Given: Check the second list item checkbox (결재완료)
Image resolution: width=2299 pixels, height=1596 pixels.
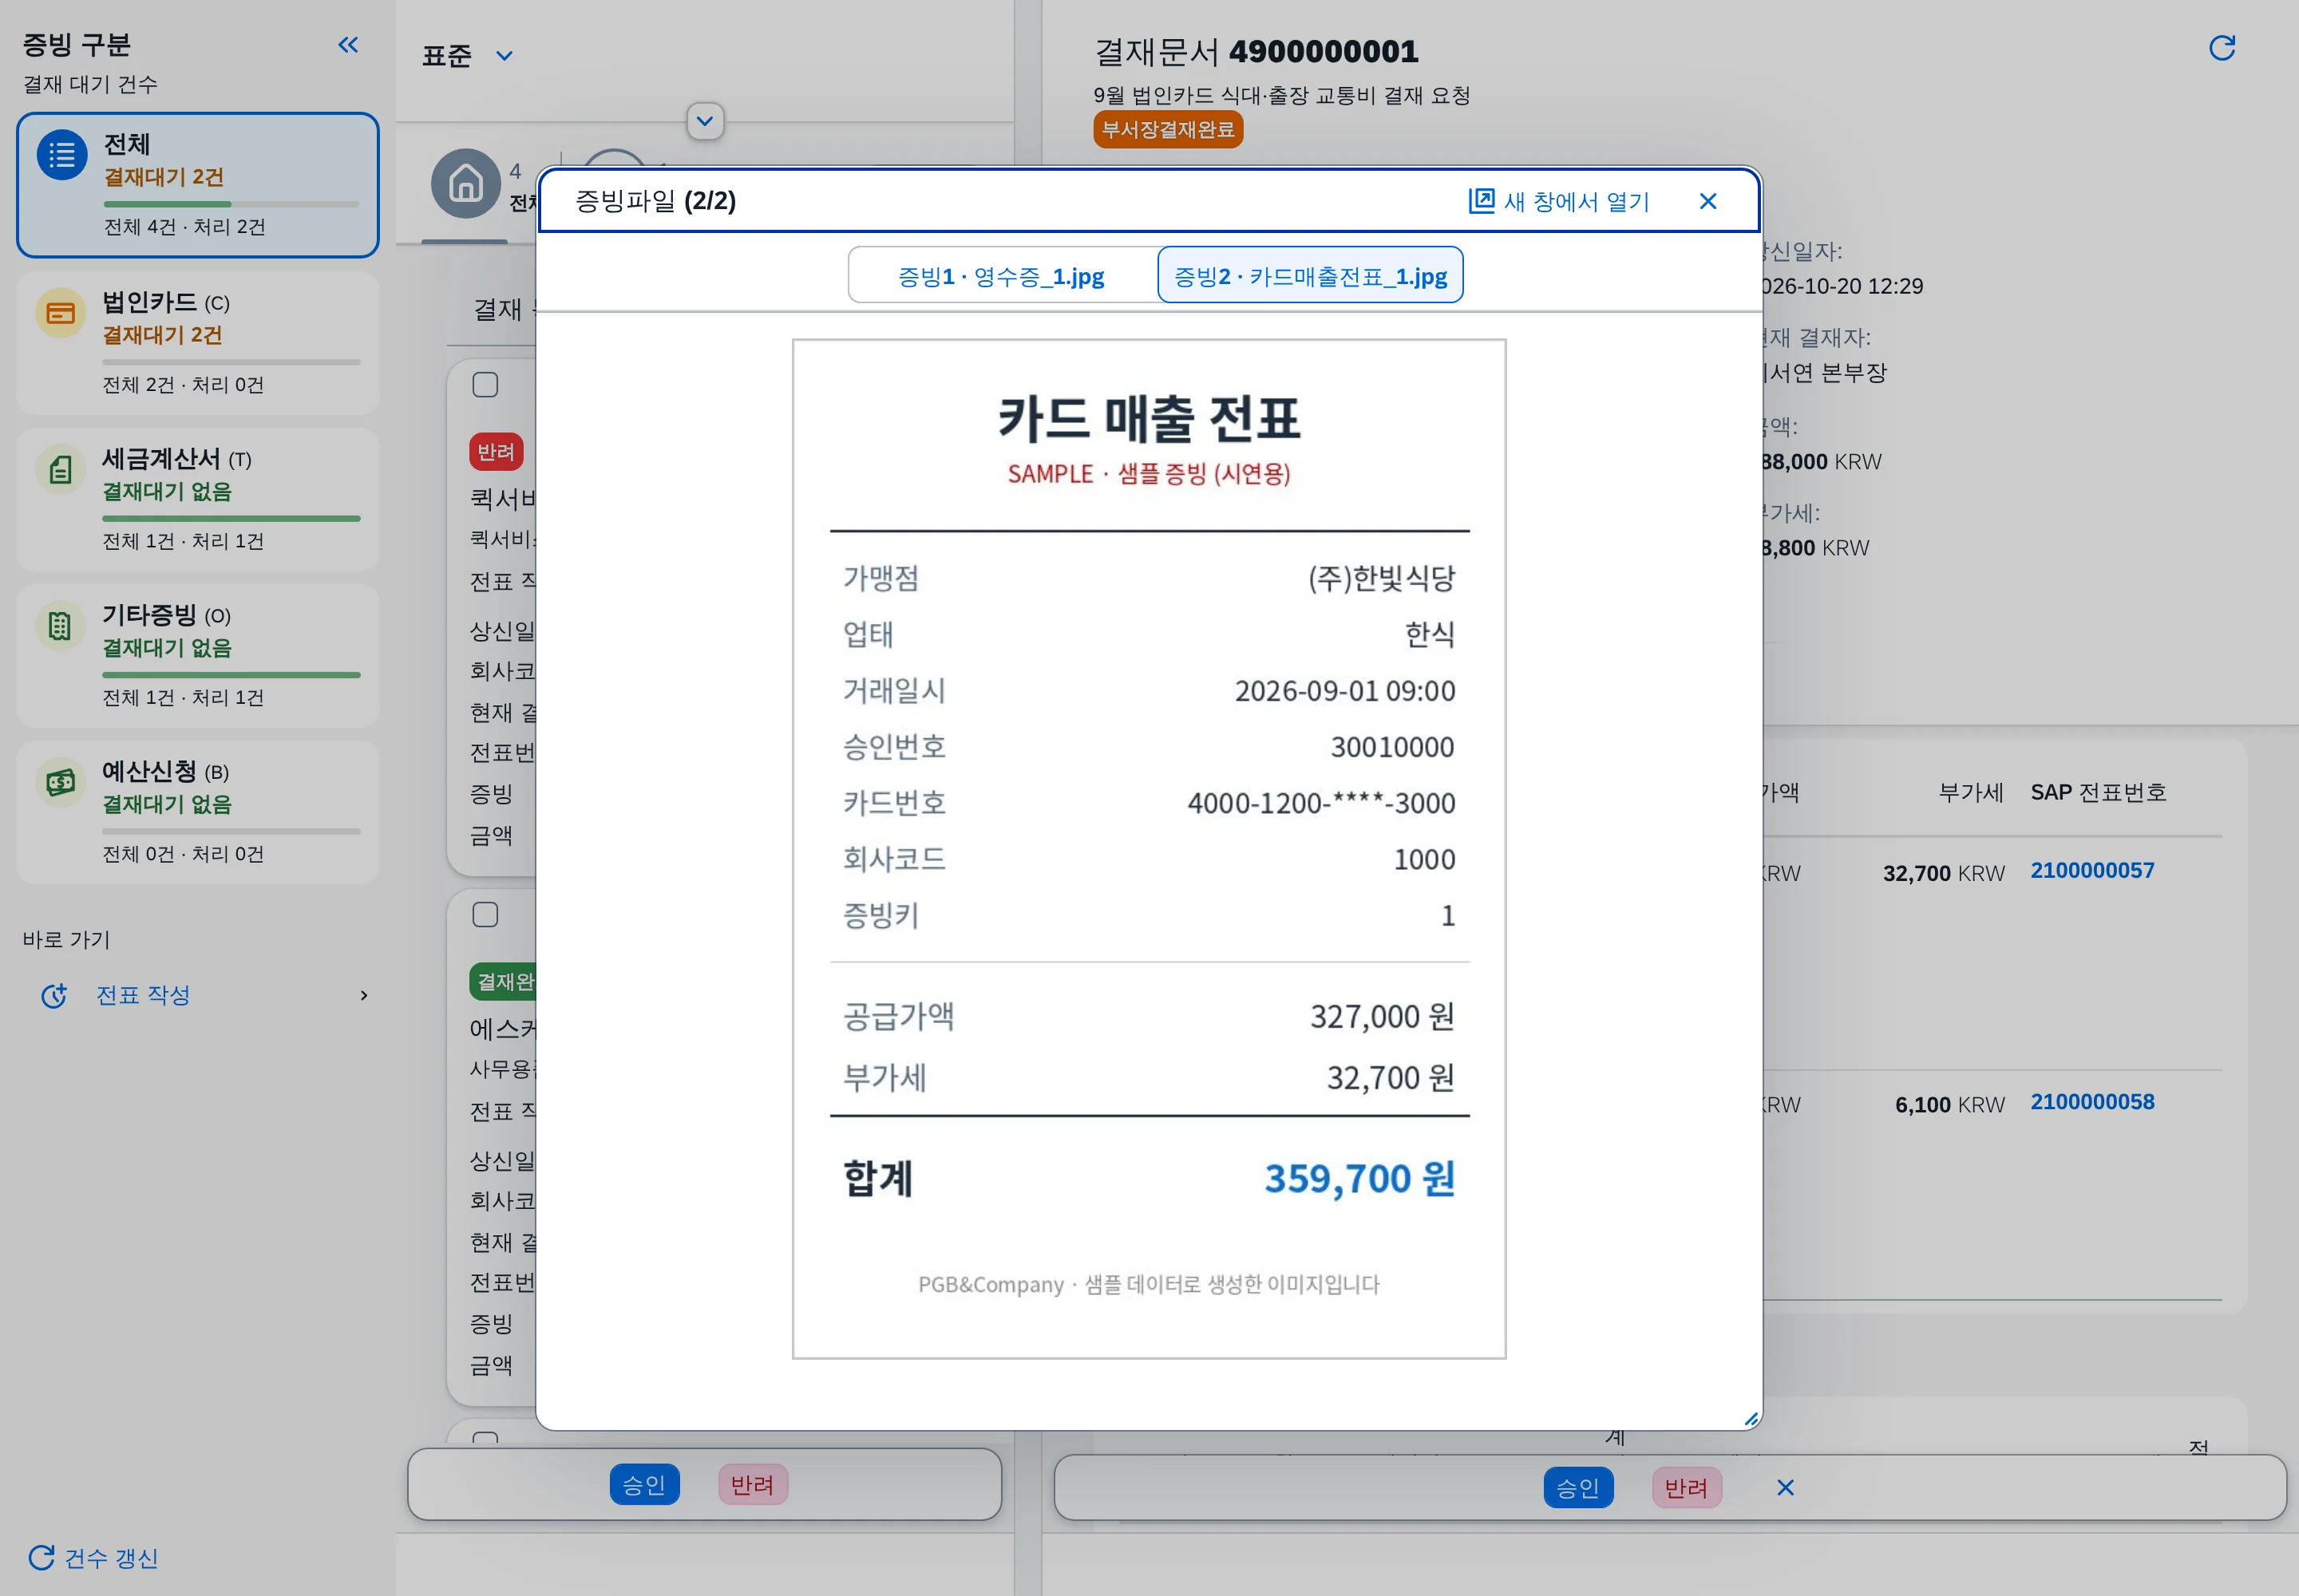Looking at the screenshot, I should (x=485, y=914).
